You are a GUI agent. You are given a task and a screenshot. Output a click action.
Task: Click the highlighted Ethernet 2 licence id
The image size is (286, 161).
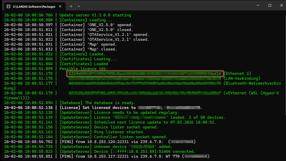coord(145,74)
